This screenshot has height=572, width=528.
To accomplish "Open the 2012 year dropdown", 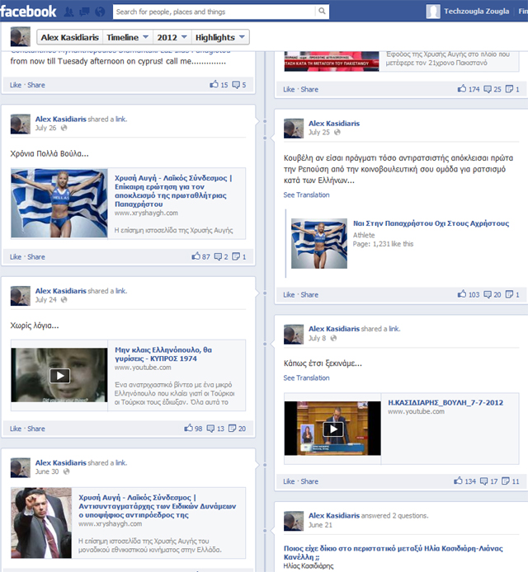I will point(171,37).
